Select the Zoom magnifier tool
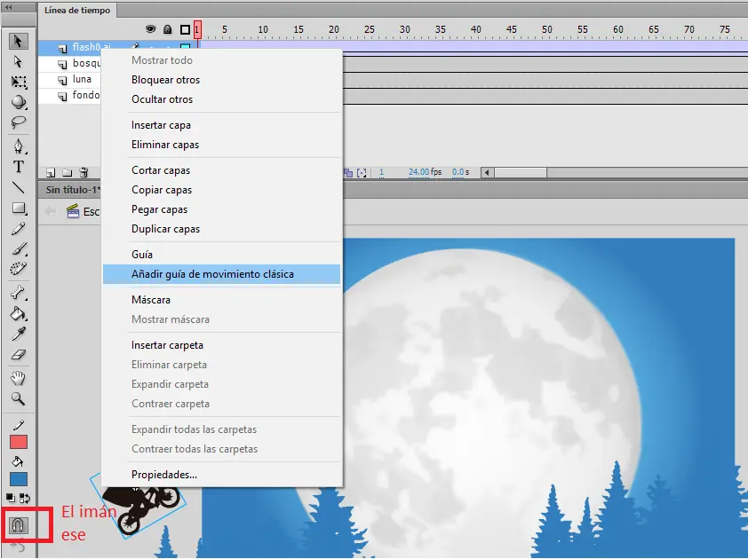Viewport: 748px width, 559px height. click(x=18, y=398)
